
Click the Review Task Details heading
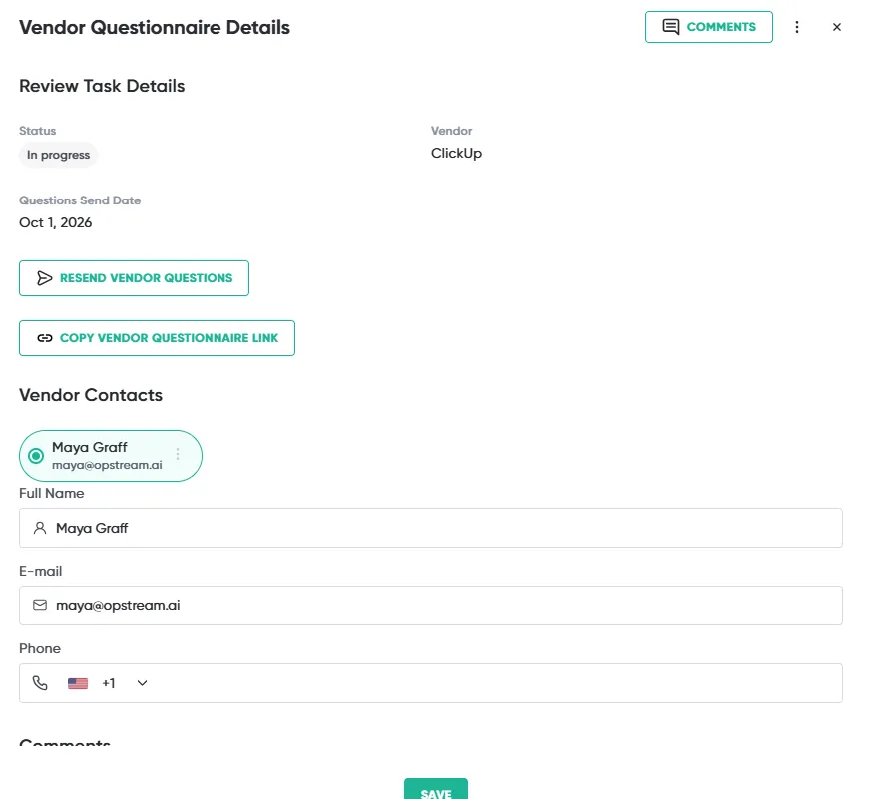tap(102, 86)
